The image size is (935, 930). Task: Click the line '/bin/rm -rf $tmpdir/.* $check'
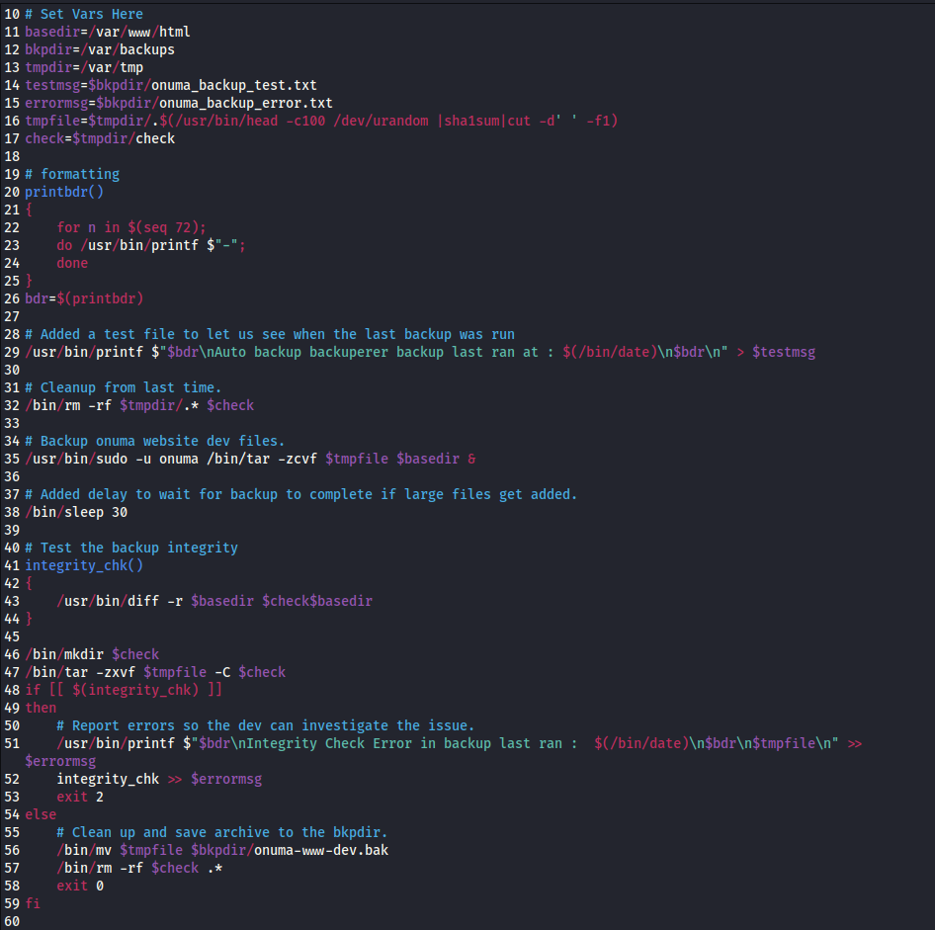(x=139, y=405)
